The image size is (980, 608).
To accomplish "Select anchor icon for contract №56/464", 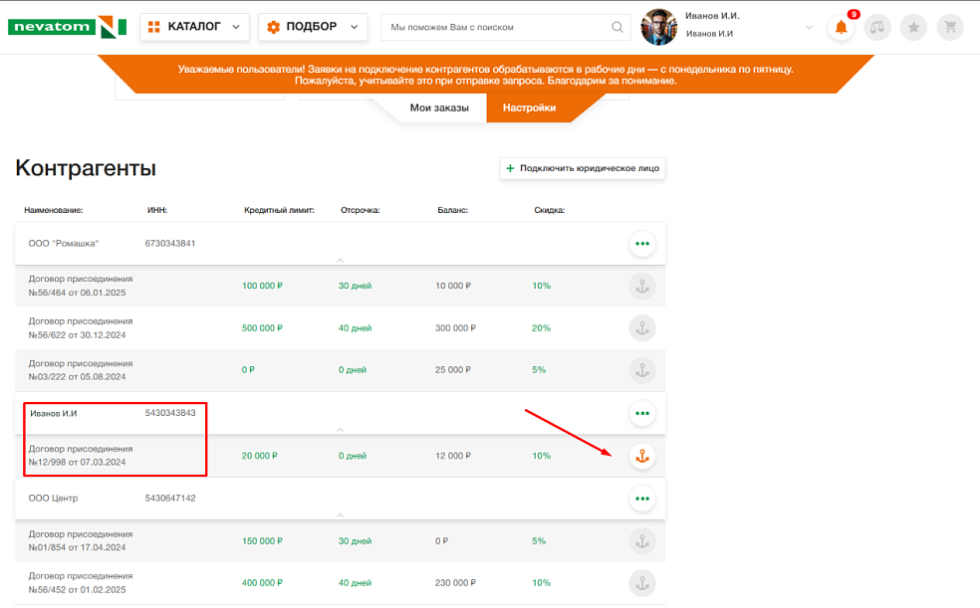I will pos(641,287).
